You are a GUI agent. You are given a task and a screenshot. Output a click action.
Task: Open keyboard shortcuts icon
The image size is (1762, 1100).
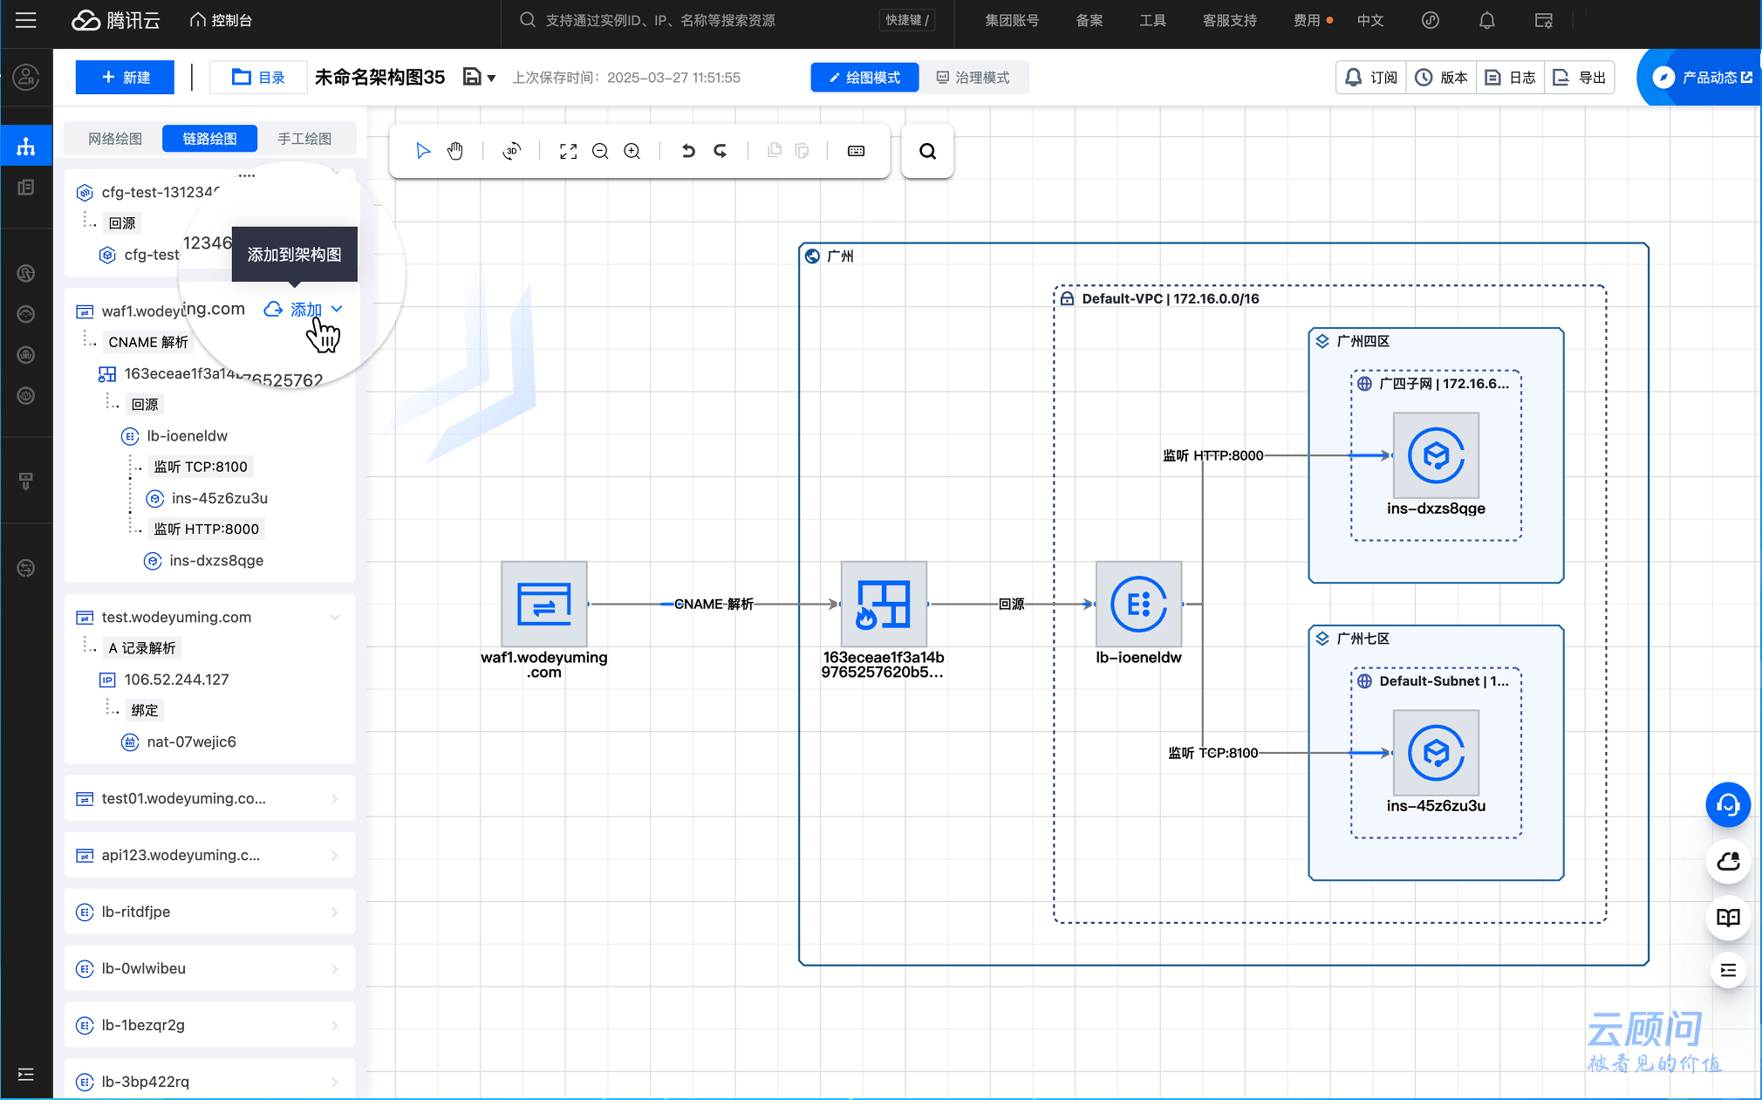point(856,151)
